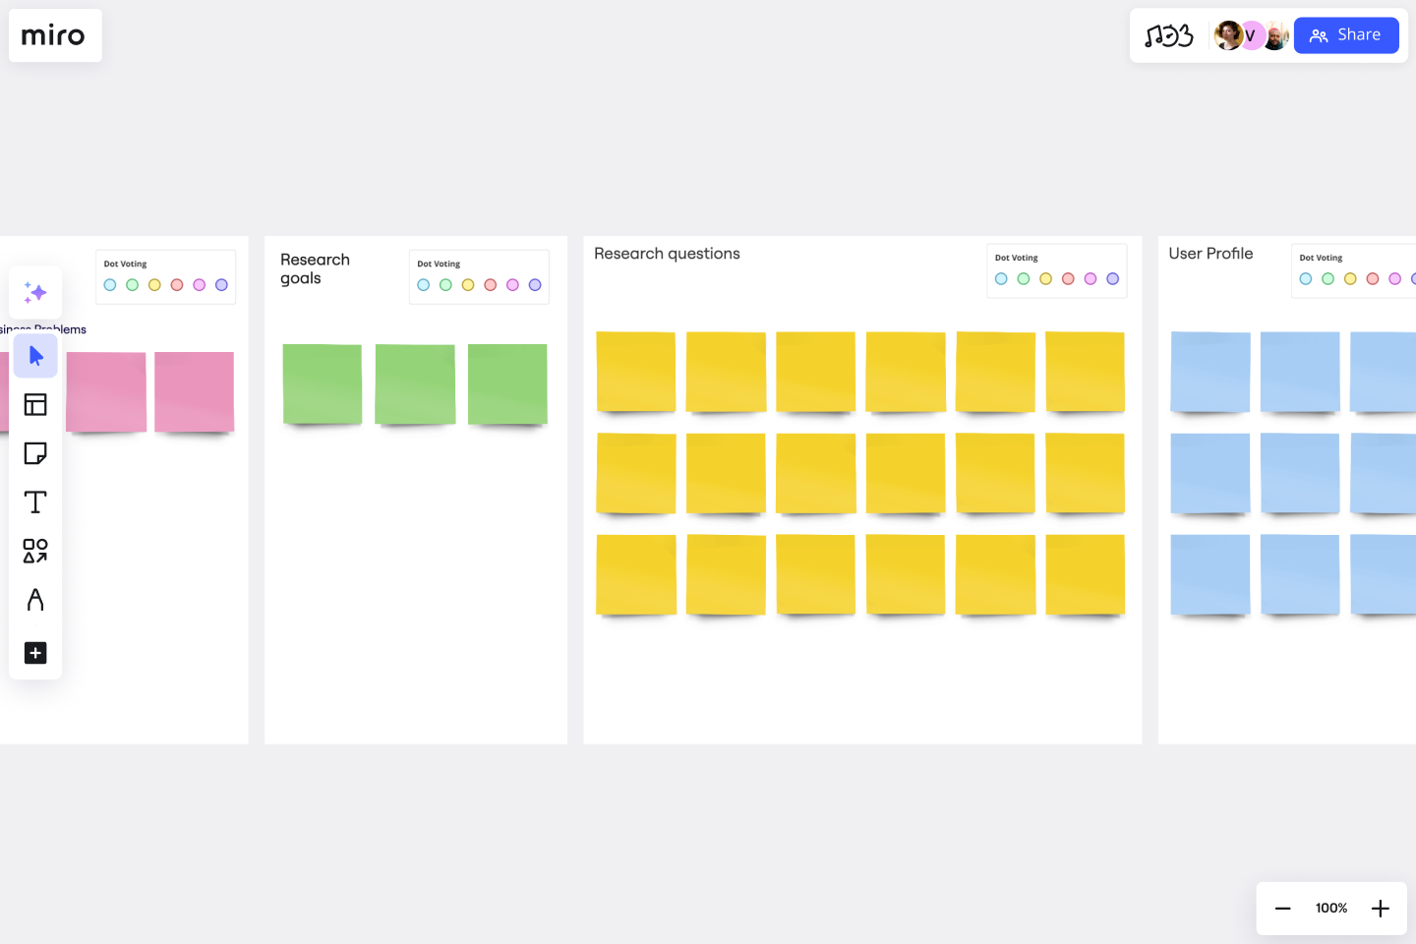Zoom in with the plus button
This screenshot has height=944, width=1416.
(1381, 909)
